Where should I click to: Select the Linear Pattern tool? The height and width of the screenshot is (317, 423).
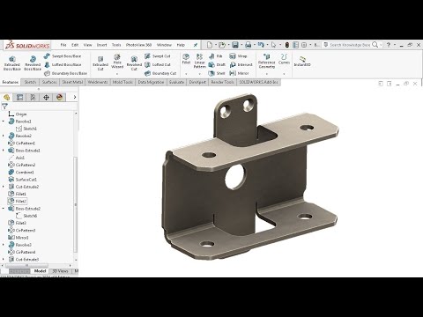click(x=199, y=61)
